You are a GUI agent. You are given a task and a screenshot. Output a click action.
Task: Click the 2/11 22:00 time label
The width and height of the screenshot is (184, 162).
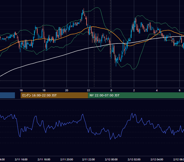click(x=88, y=159)
